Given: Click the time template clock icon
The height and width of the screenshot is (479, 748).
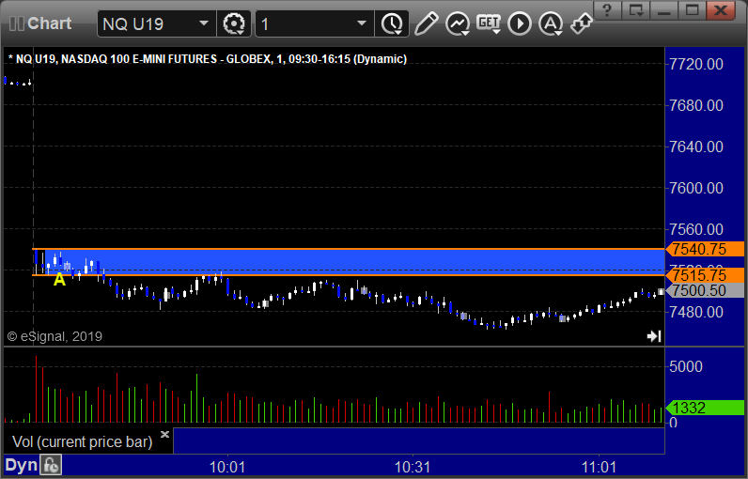Looking at the screenshot, I should pyautogui.click(x=391, y=23).
